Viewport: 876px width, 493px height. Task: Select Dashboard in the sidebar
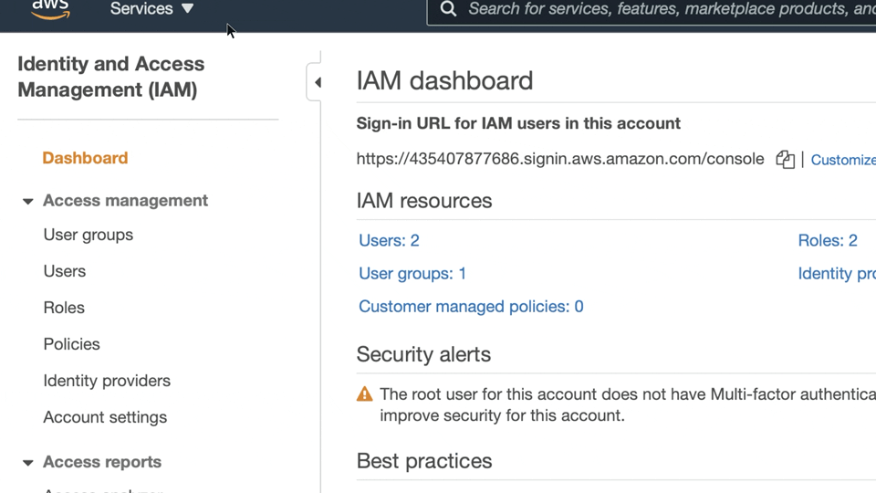[85, 158]
